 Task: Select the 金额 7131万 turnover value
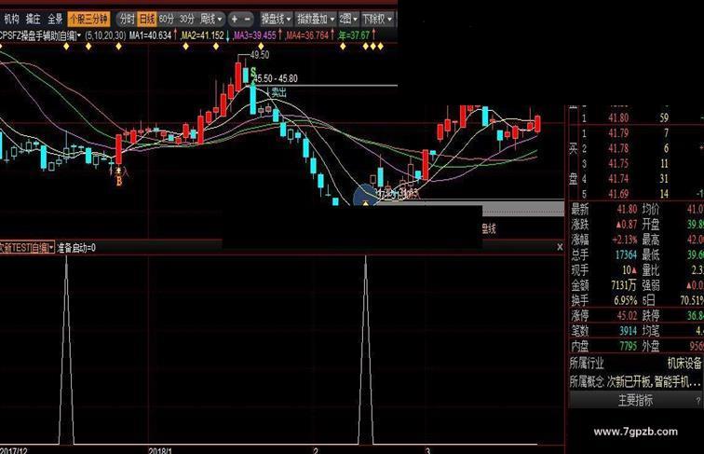click(x=624, y=285)
